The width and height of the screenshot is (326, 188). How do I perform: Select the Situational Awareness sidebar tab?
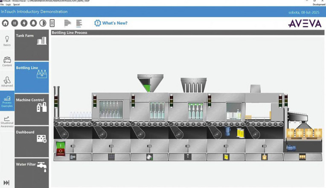point(7,122)
